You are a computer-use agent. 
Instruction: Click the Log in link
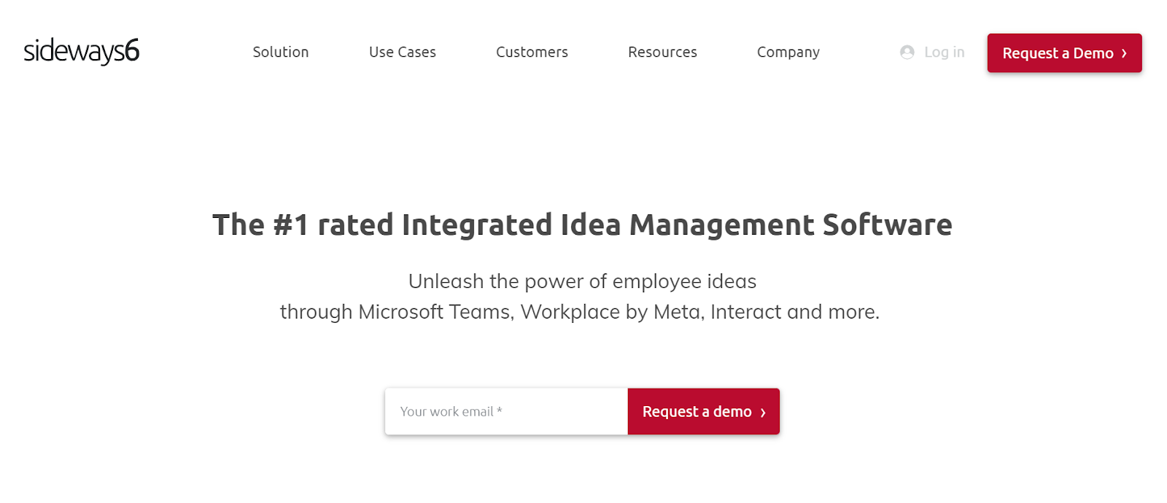(944, 52)
